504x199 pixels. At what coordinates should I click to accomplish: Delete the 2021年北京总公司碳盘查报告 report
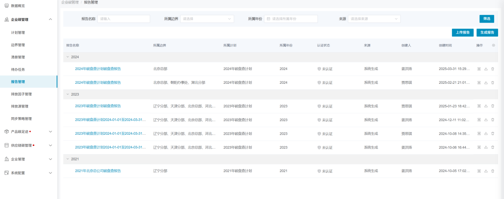point(492,171)
